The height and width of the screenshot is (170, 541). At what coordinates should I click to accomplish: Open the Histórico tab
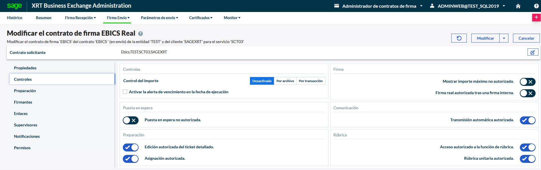pos(15,18)
